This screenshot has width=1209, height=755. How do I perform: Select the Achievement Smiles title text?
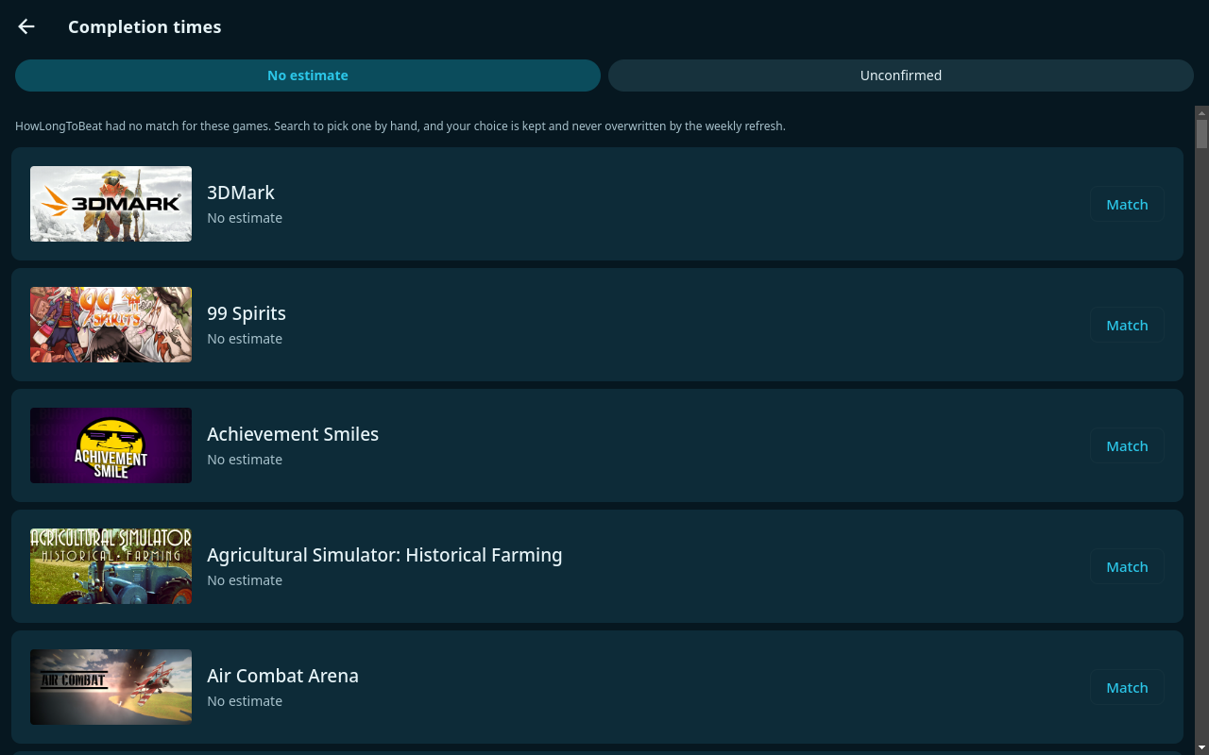click(293, 434)
